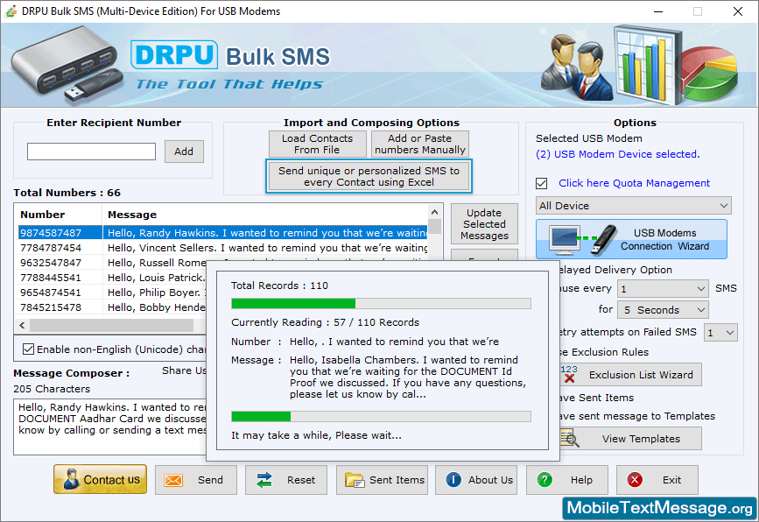Open the pause every SMS count dropdown
This screenshot has height=522, width=759.
pyautogui.click(x=663, y=289)
